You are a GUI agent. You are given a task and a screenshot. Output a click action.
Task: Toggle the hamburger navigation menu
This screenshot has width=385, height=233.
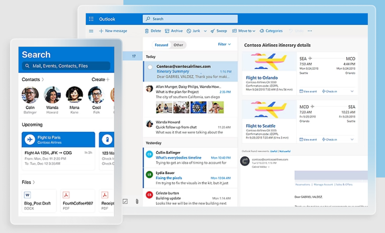tap(91, 31)
